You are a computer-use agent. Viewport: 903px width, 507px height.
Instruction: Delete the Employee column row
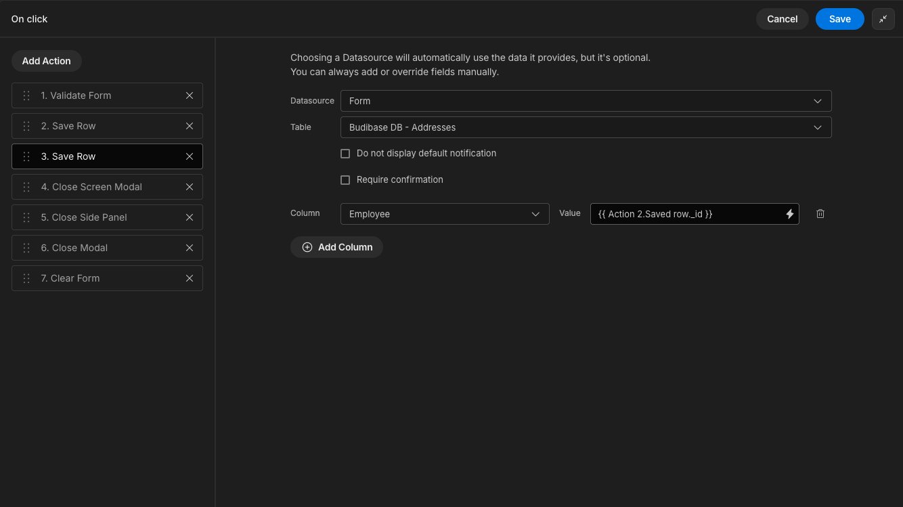820,214
